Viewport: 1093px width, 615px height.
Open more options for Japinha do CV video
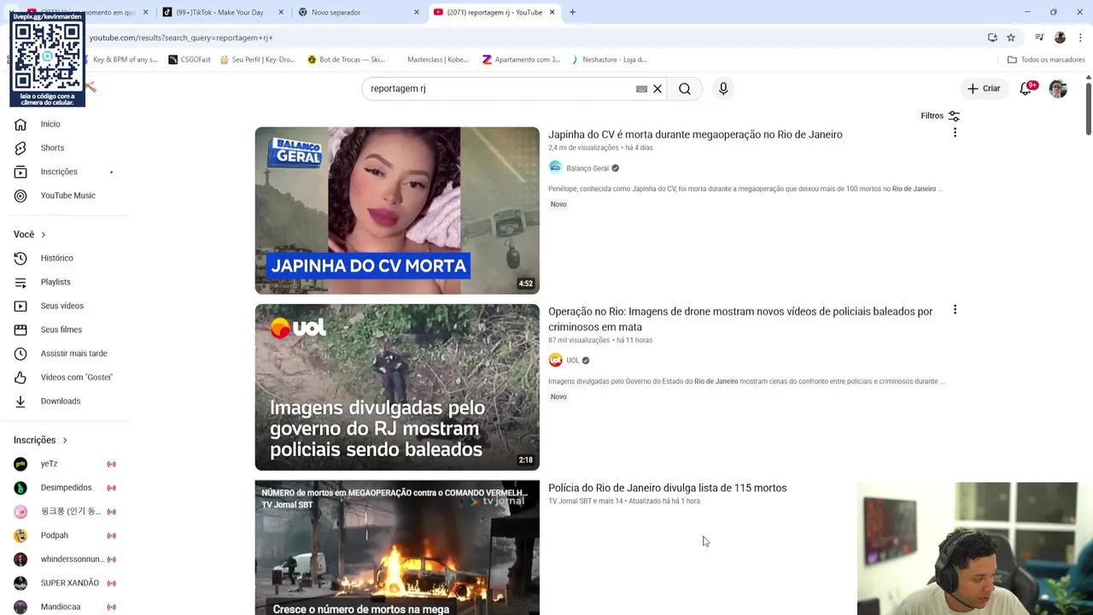[x=955, y=132]
